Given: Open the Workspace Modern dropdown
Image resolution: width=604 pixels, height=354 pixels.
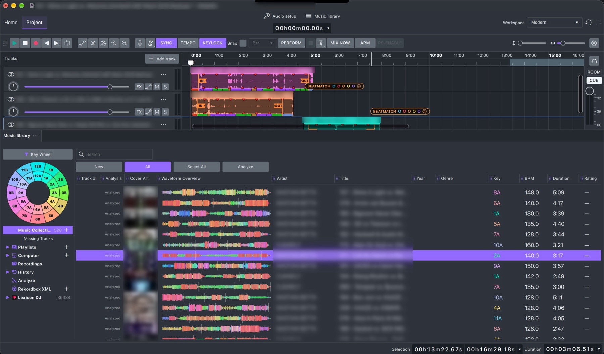Looking at the screenshot, I should click(554, 23).
